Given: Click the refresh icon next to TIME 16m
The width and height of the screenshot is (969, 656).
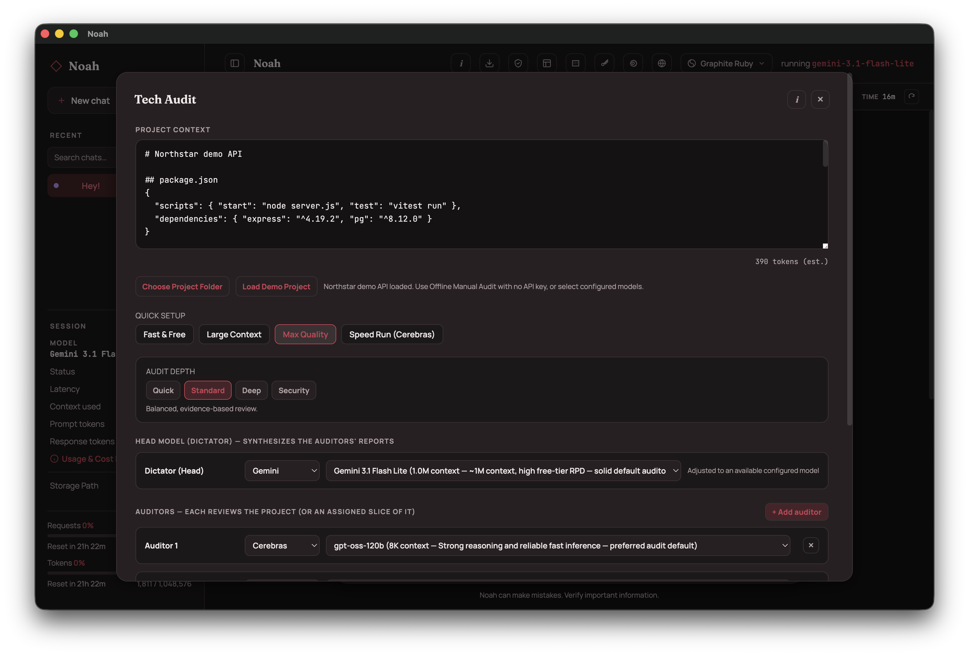Looking at the screenshot, I should (x=912, y=96).
